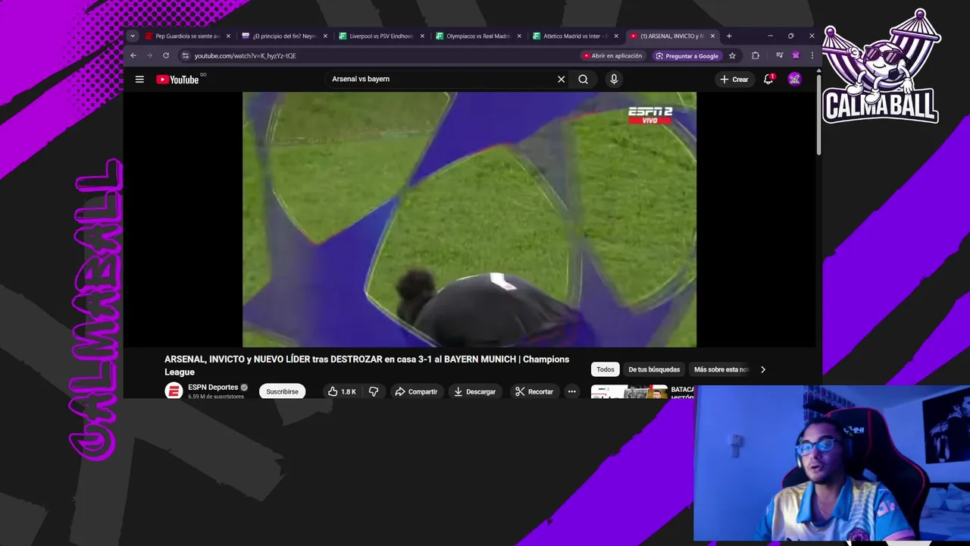This screenshot has height=546, width=970.
Task: Close the Atletico Madrid vs Inter tab
Action: [616, 36]
